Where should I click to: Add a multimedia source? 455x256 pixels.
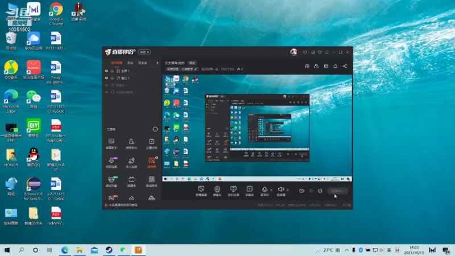250,191
